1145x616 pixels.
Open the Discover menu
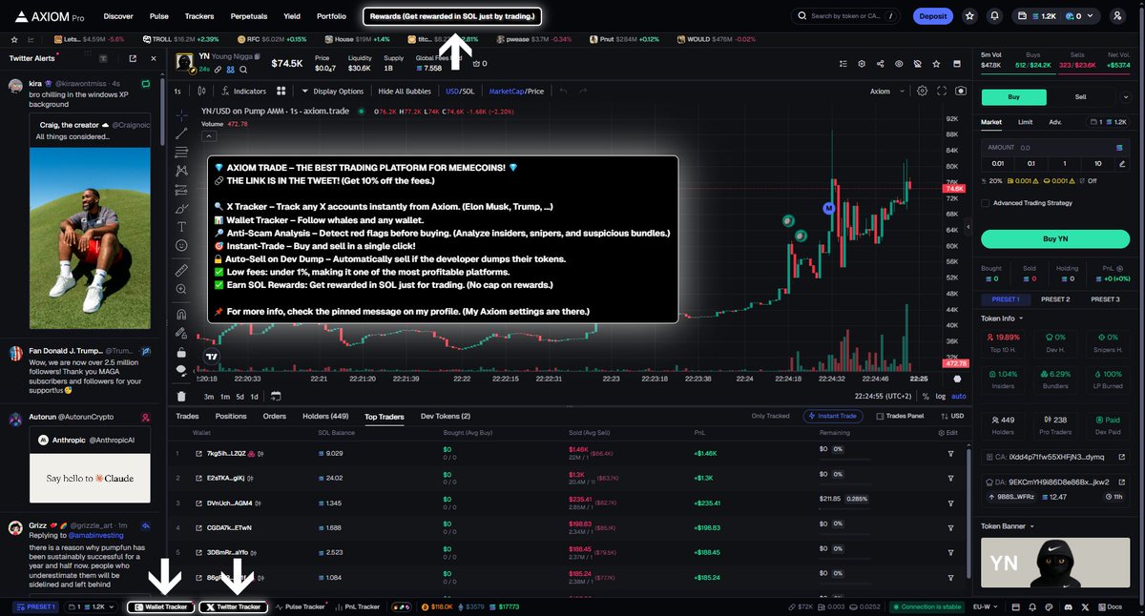click(118, 16)
